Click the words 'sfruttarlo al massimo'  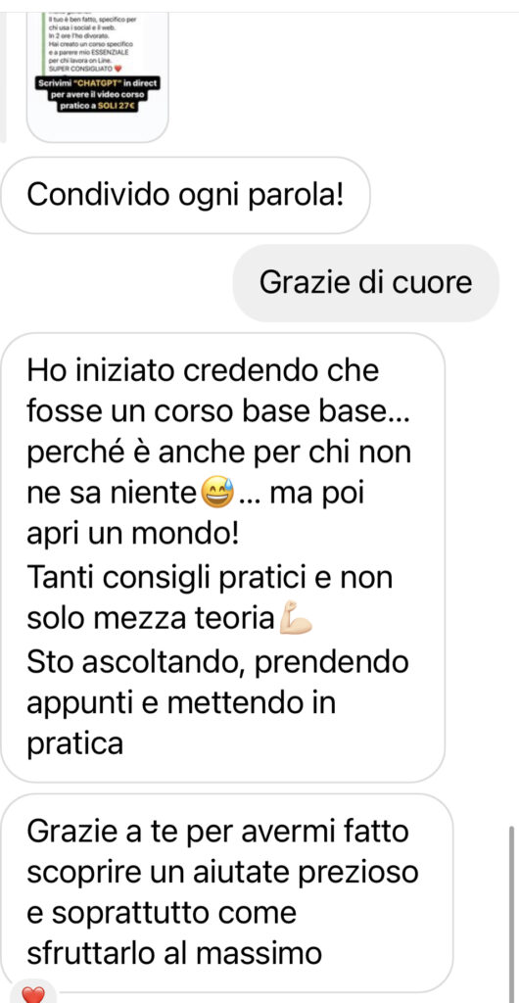174,954
